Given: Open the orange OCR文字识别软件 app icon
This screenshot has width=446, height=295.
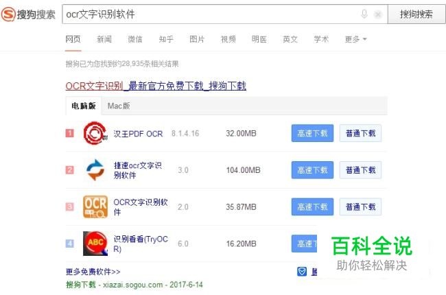Looking at the screenshot, I should (x=95, y=206).
